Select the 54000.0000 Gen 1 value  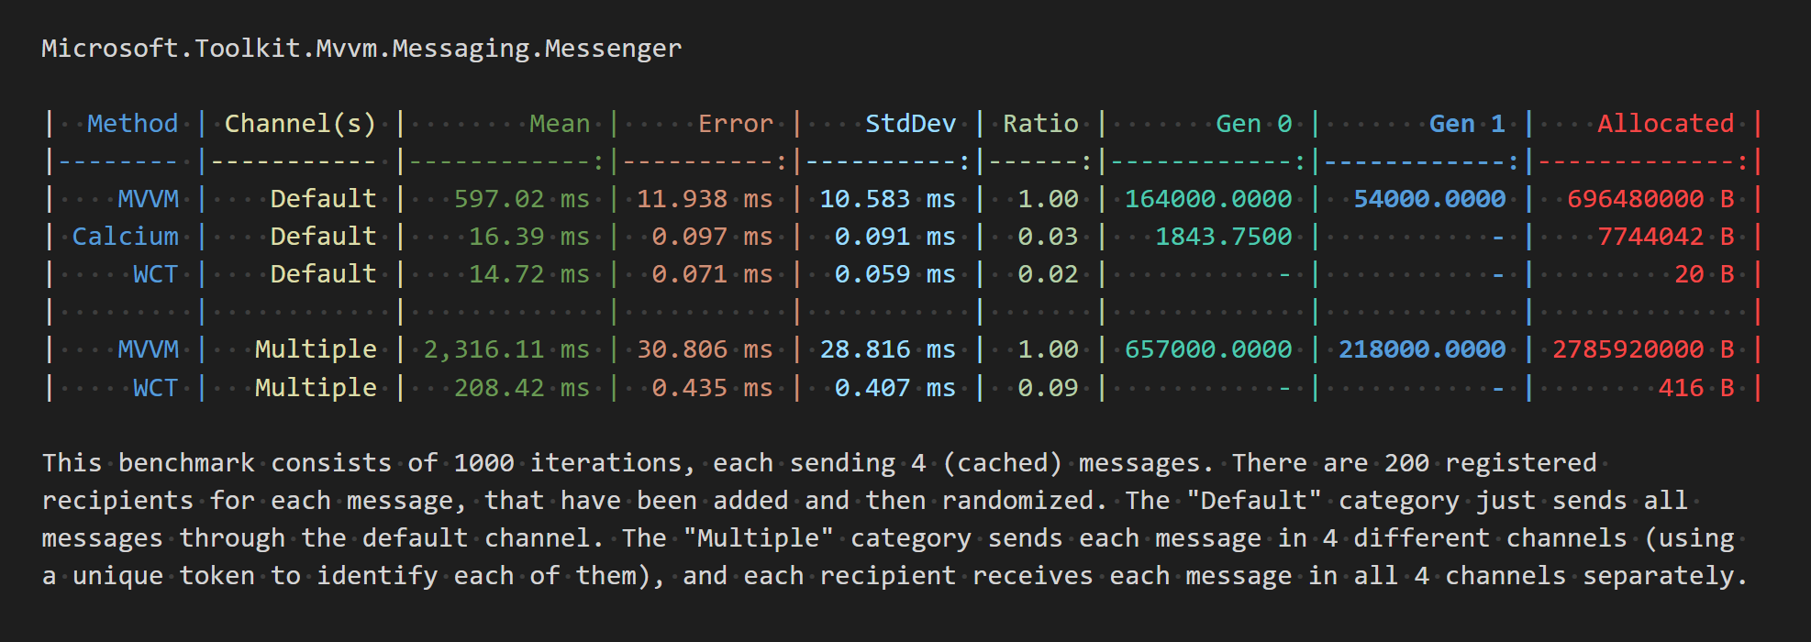1429,199
